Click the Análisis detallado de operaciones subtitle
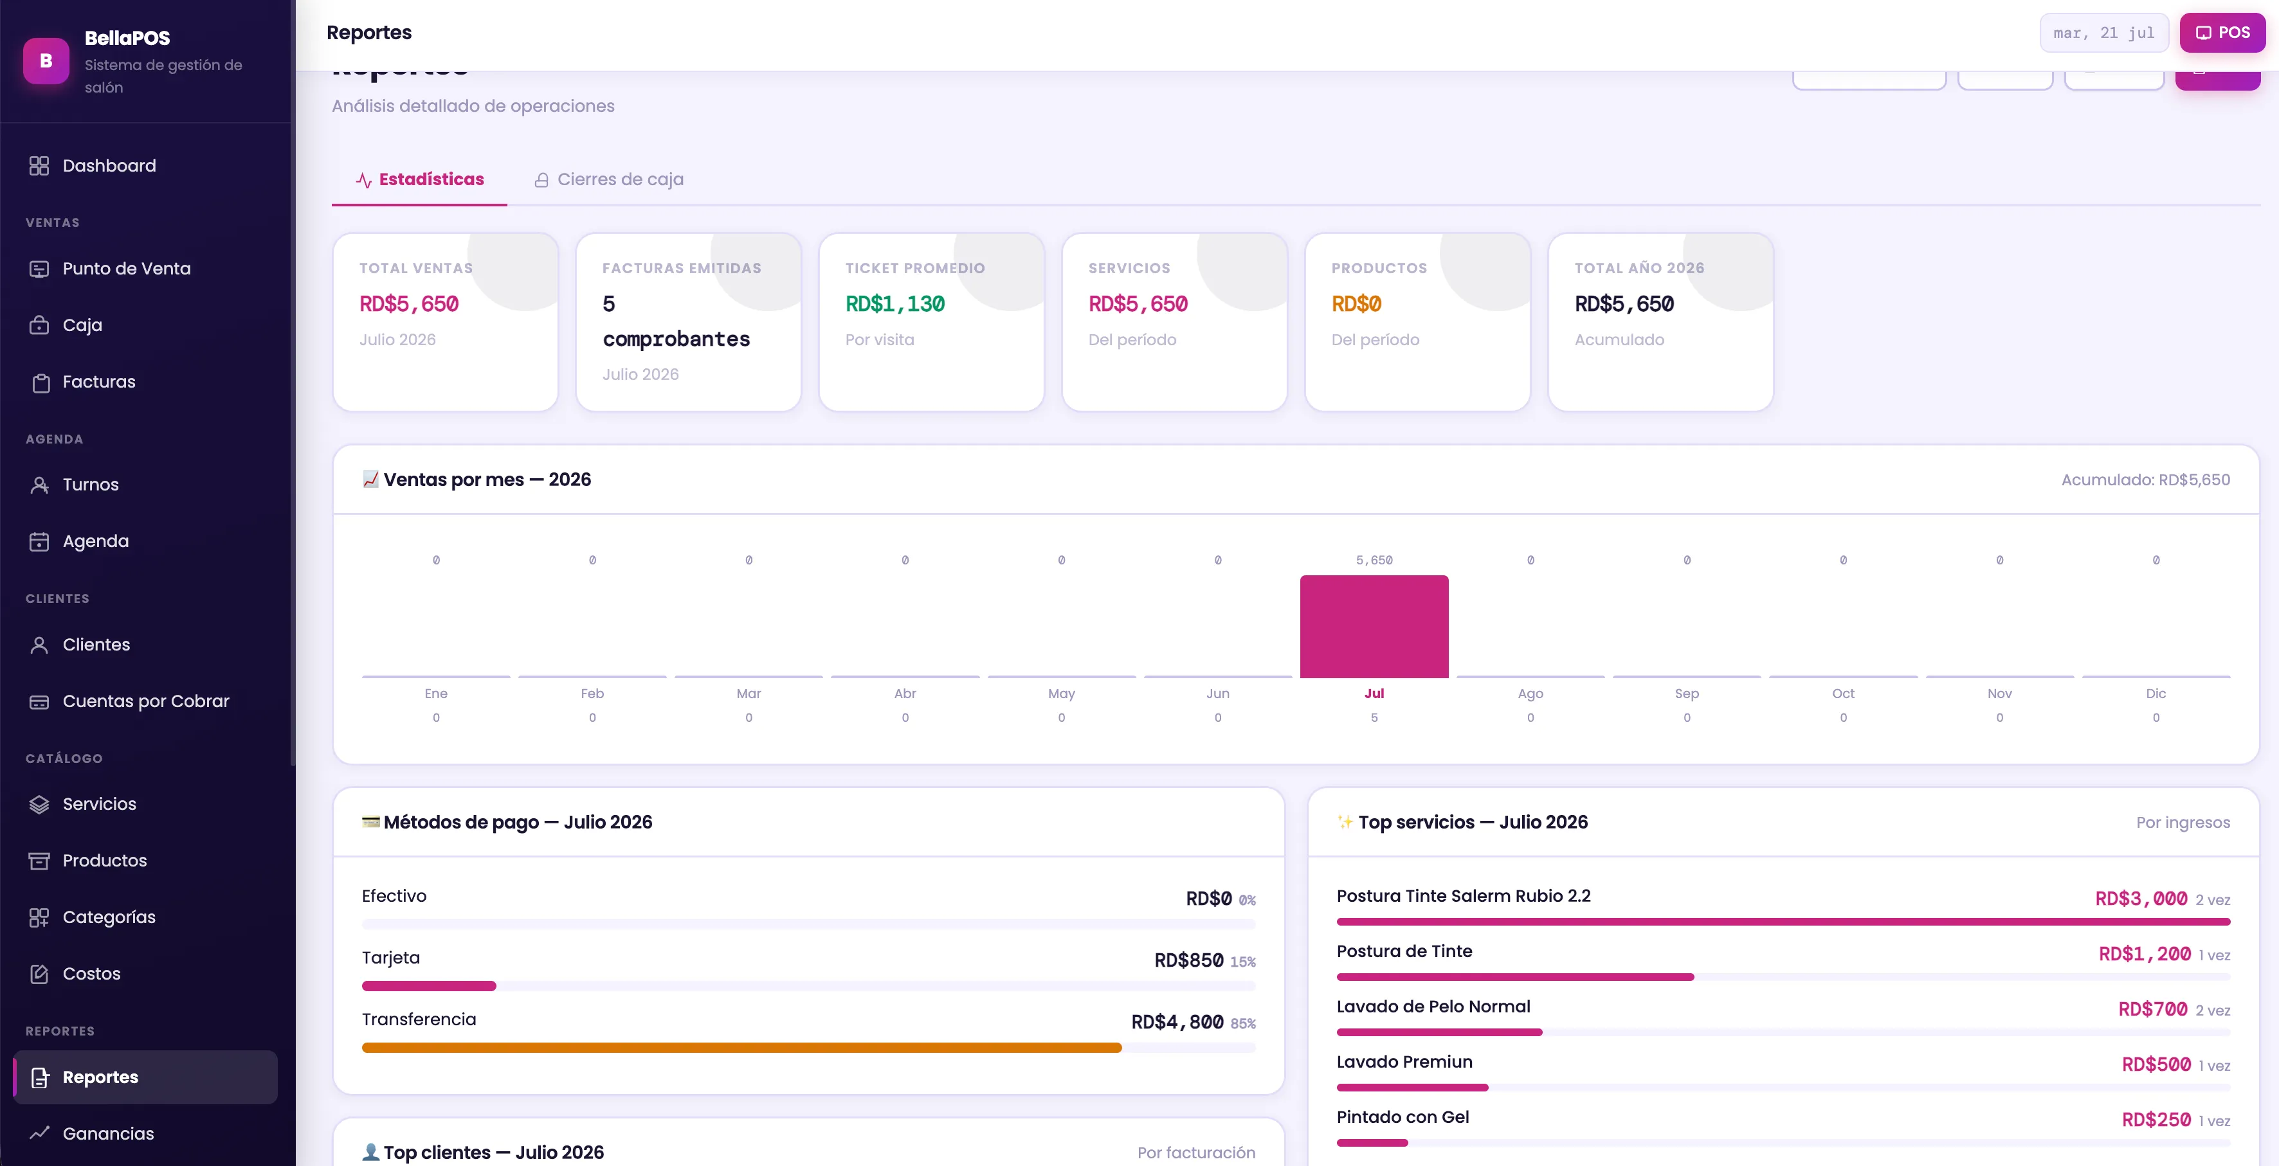 tap(473, 106)
